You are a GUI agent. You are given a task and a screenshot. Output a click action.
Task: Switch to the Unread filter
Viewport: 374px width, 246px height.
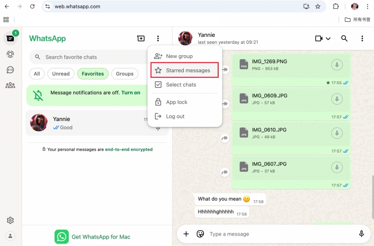pos(60,74)
